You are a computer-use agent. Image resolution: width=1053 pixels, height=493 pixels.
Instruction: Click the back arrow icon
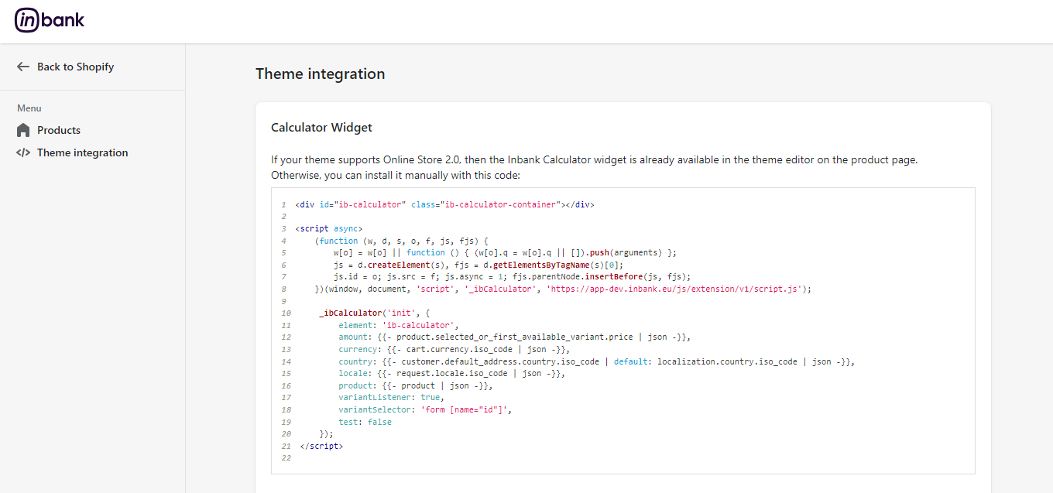[x=23, y=67]
